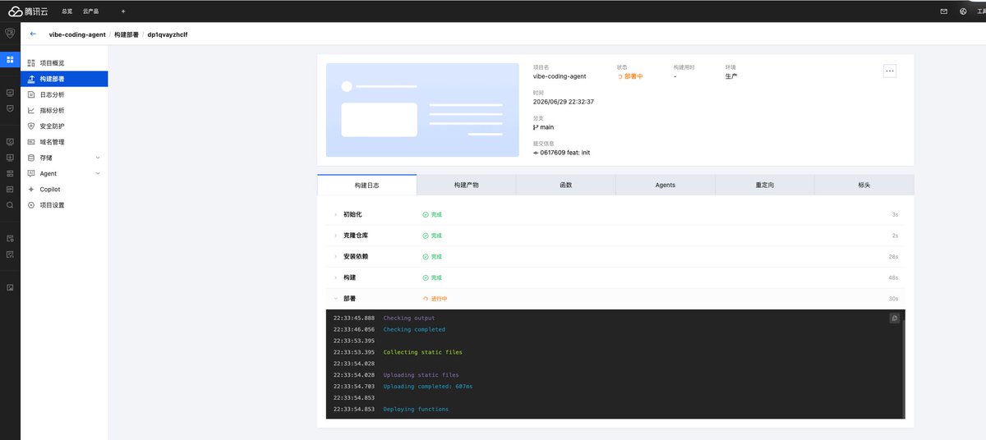The width and height of the screenshot is (986, 440).
Task: Select 日志分析 in sidebar
Action: coord(64,94)
